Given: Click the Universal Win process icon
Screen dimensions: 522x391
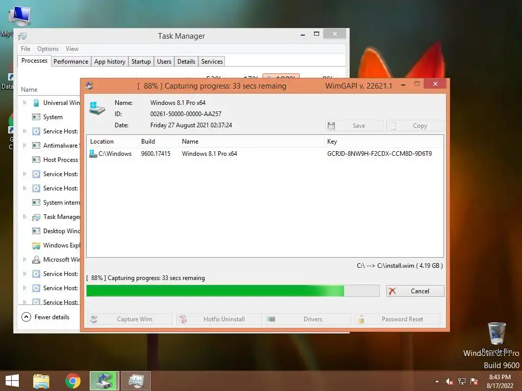Looking at the screenshot, I should (36, 103).
